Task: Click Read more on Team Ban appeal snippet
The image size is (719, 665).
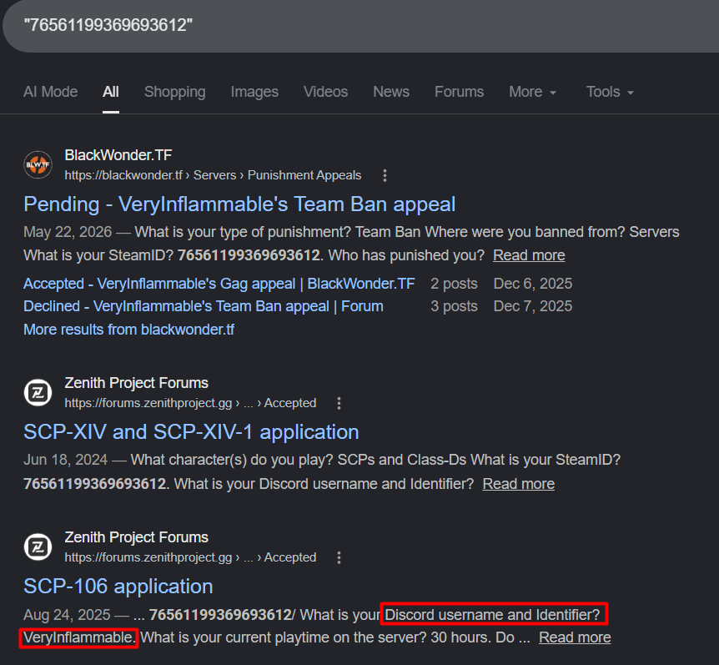Action: coord(529,255)
